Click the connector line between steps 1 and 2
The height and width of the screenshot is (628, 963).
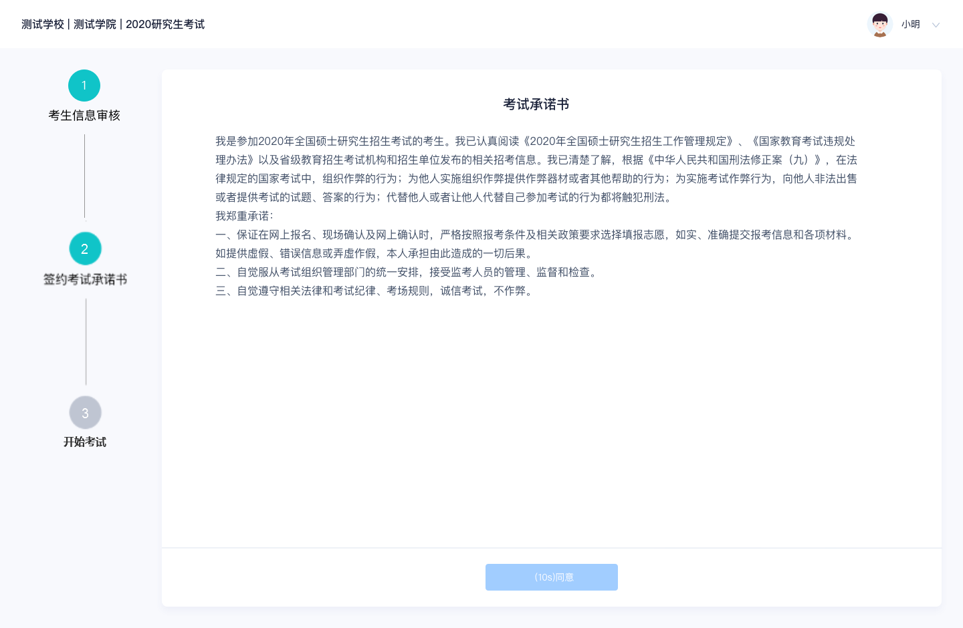[x=85, y=176]
